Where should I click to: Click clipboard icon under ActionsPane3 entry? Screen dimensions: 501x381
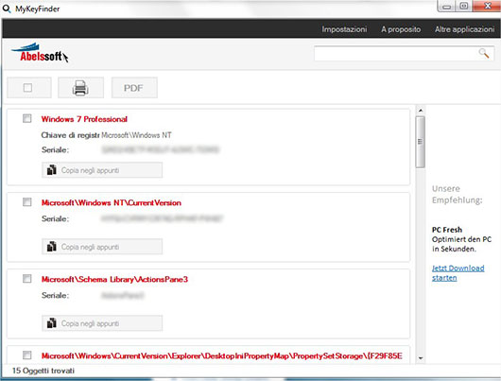(x=51, y=323)
